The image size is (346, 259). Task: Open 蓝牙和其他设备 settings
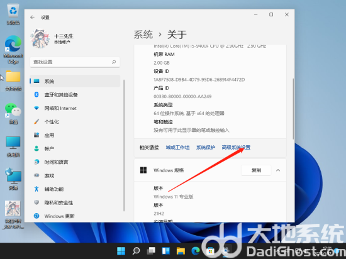tap(75, 95)
